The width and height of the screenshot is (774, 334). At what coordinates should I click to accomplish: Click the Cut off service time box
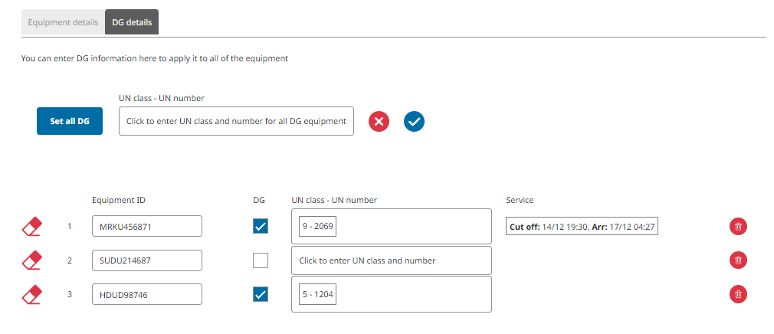click(x=582, y=227)
